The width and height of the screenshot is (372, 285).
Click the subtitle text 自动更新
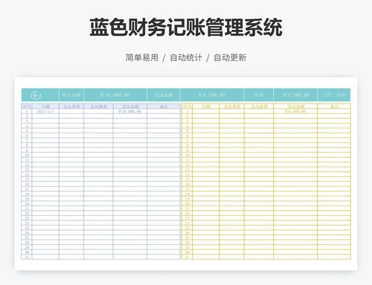[x=230, y=57]
